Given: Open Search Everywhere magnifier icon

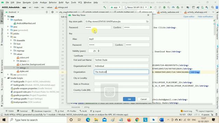Looking at the screenshot, I should click(x=212, y=7).
